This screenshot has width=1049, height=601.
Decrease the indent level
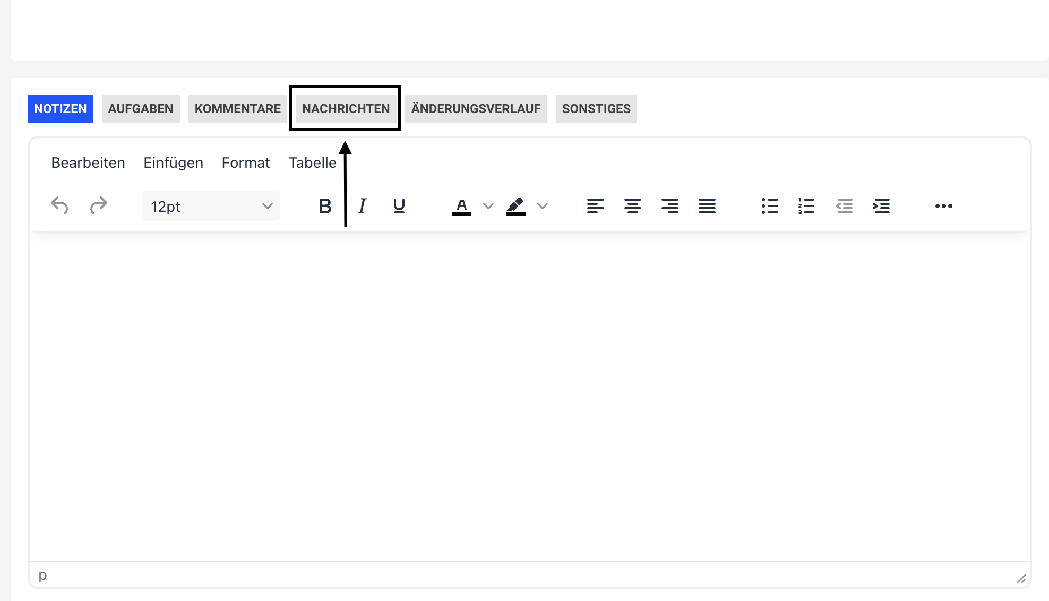pyautogui.click(x=844, y=206)
